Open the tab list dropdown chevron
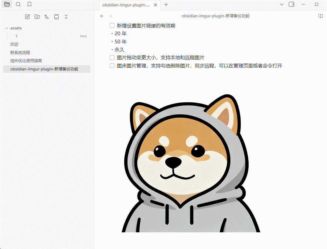327x249 pixels. click(x=282, y=5)
